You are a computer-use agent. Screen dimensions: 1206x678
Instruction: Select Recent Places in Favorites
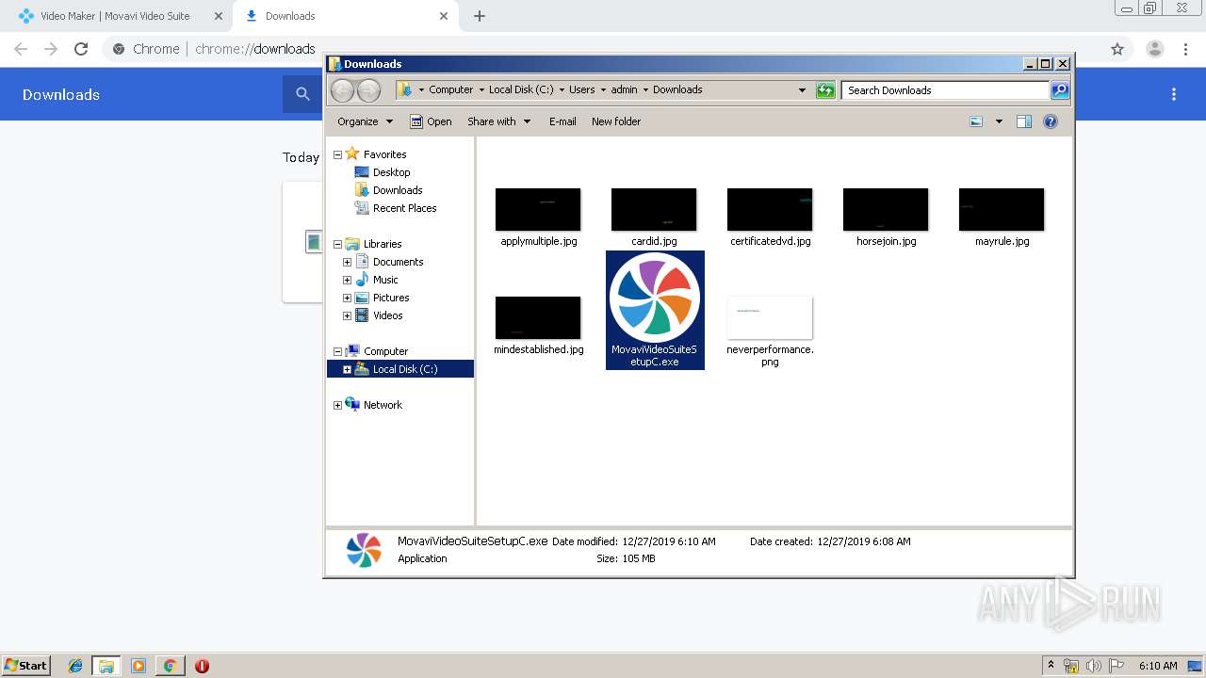click(x=404, y=208)
